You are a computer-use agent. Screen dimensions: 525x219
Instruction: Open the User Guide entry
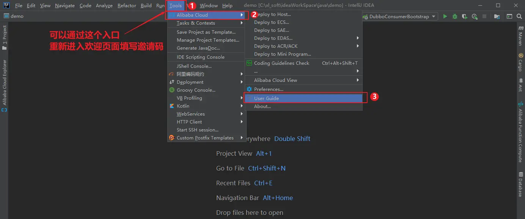303,99
